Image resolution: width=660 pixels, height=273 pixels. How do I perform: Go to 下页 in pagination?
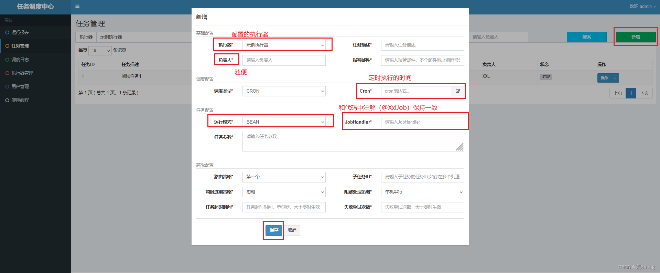point(644,93)
